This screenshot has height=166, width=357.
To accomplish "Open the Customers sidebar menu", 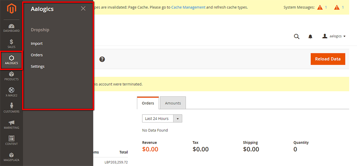I will pyautogui.click(x=12, y=108).
